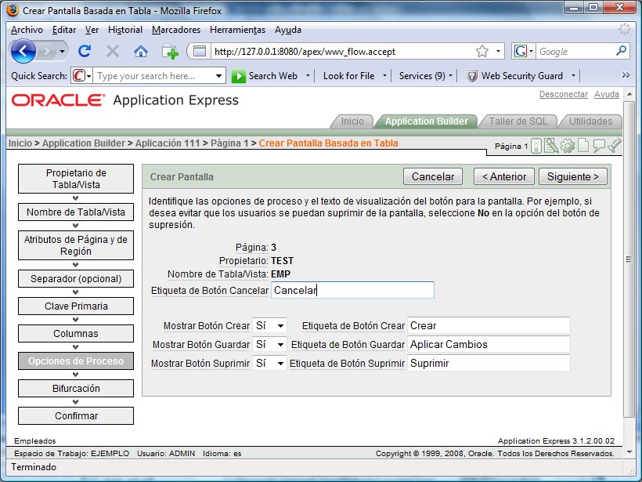This screenshot has height=482, width=642.
Task: Click the Firefox activity throbber icon
Action: point(625,29)
